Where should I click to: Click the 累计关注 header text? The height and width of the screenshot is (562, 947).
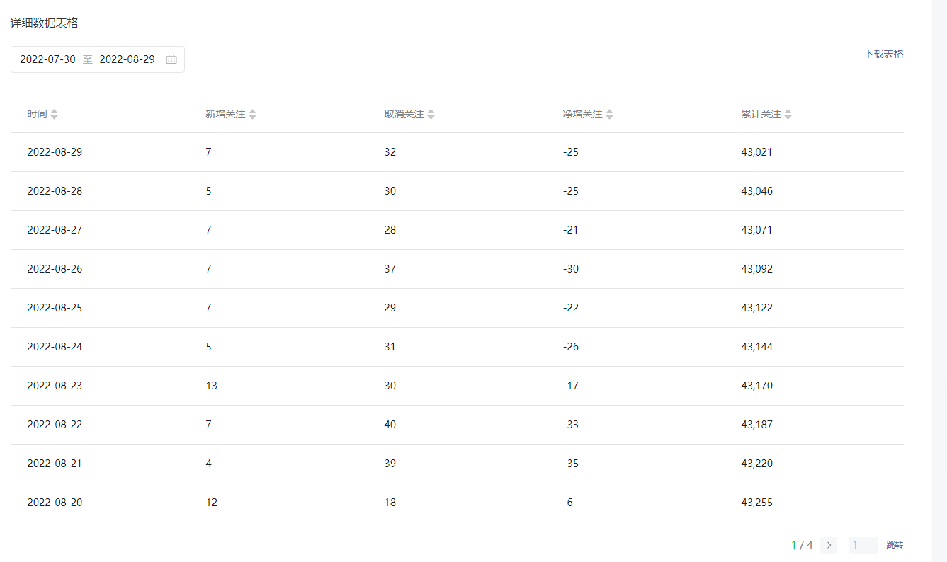pos(761,114)
